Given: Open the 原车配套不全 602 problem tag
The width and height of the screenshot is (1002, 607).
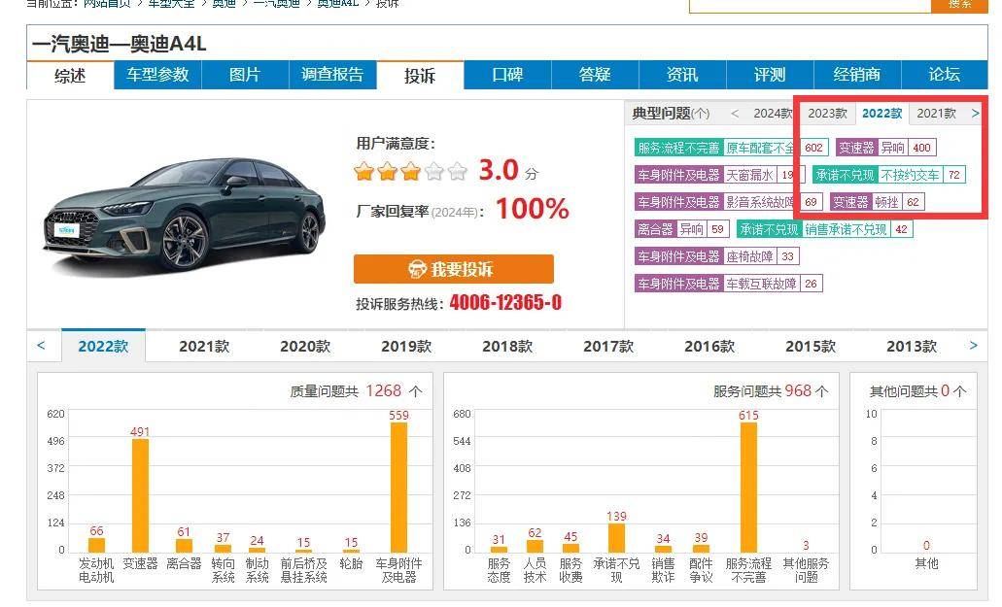Looking at the screenshot, I should pos(731,148).
